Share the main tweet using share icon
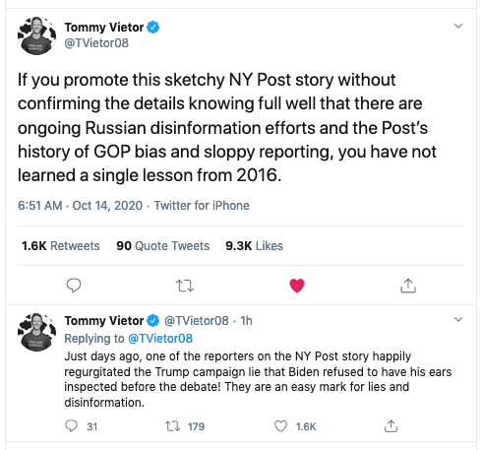Screen dimensions: 482x450 (408, 286)
